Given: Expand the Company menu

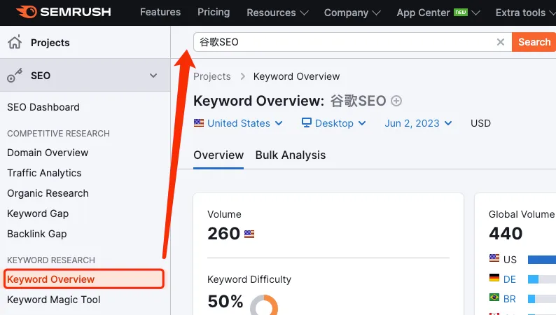Looking at the screenshot, I should pos(352,13).
